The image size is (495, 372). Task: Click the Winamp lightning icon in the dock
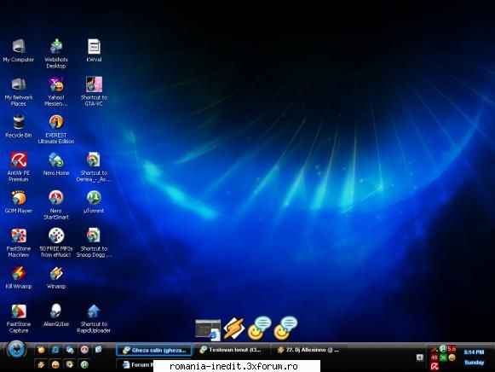tap(234, 328)
